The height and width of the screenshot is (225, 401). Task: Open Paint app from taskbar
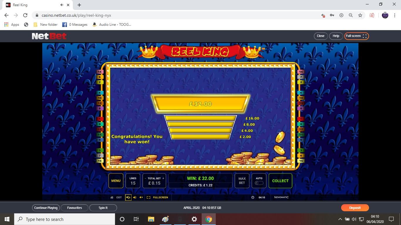(165, 219)
